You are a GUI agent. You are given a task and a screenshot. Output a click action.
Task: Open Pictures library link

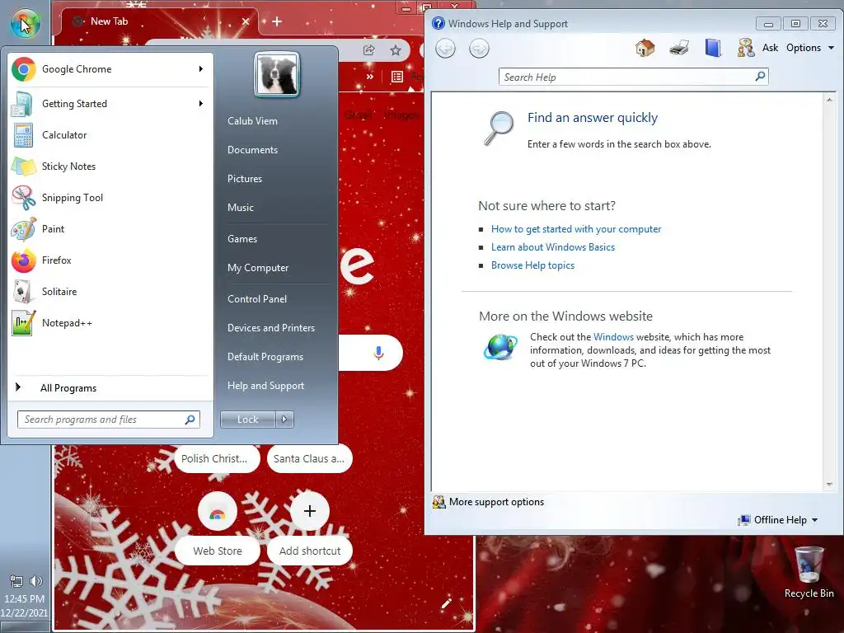pyautogui.click(x=244, y=179)
